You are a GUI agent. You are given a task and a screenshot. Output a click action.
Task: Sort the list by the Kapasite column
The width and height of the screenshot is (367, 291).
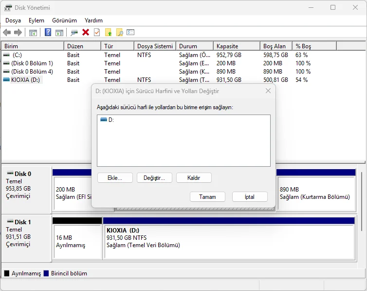(237, 46)
